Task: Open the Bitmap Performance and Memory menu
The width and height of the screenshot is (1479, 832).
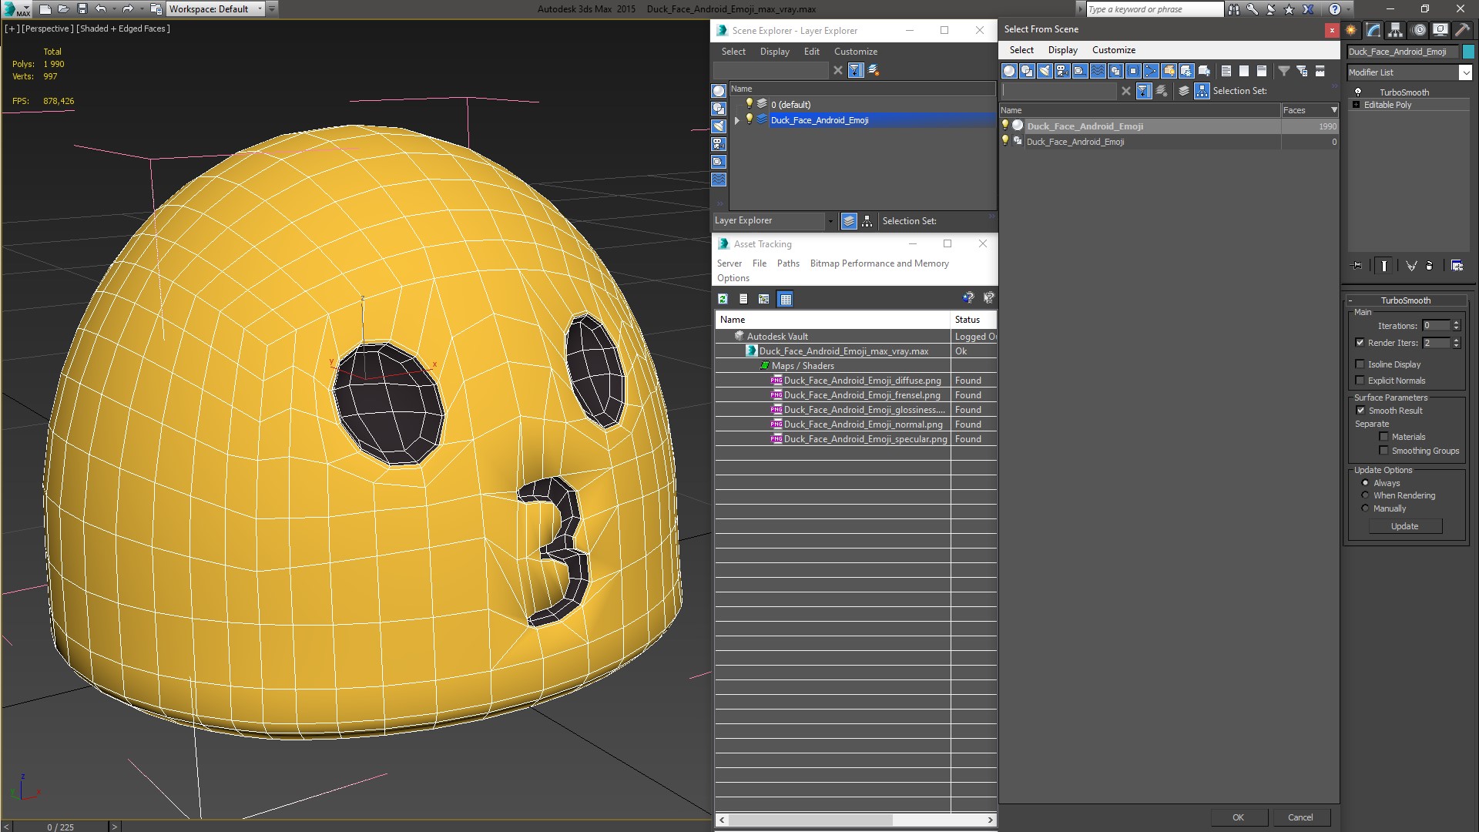Action: (x=879, y=263)
